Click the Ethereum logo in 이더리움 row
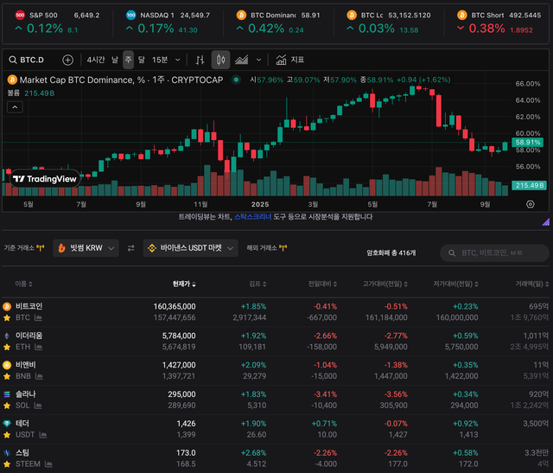Image resolution: width=553 pixels, height=473 pixels. pyautogui.click(x=7, y=336)
